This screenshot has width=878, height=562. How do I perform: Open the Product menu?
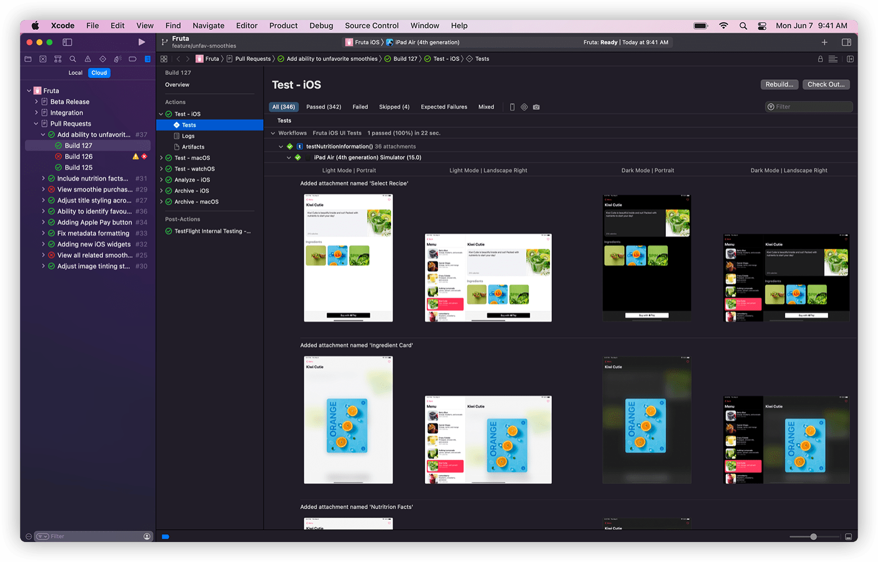tap(283, 26)
